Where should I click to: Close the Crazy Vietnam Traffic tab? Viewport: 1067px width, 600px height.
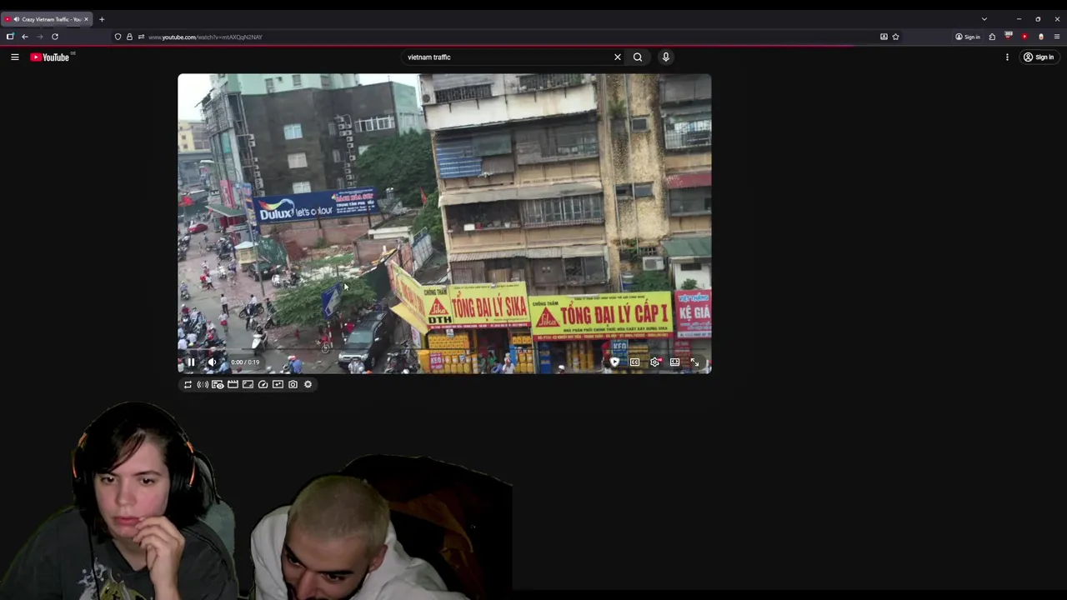pos(86,19)
